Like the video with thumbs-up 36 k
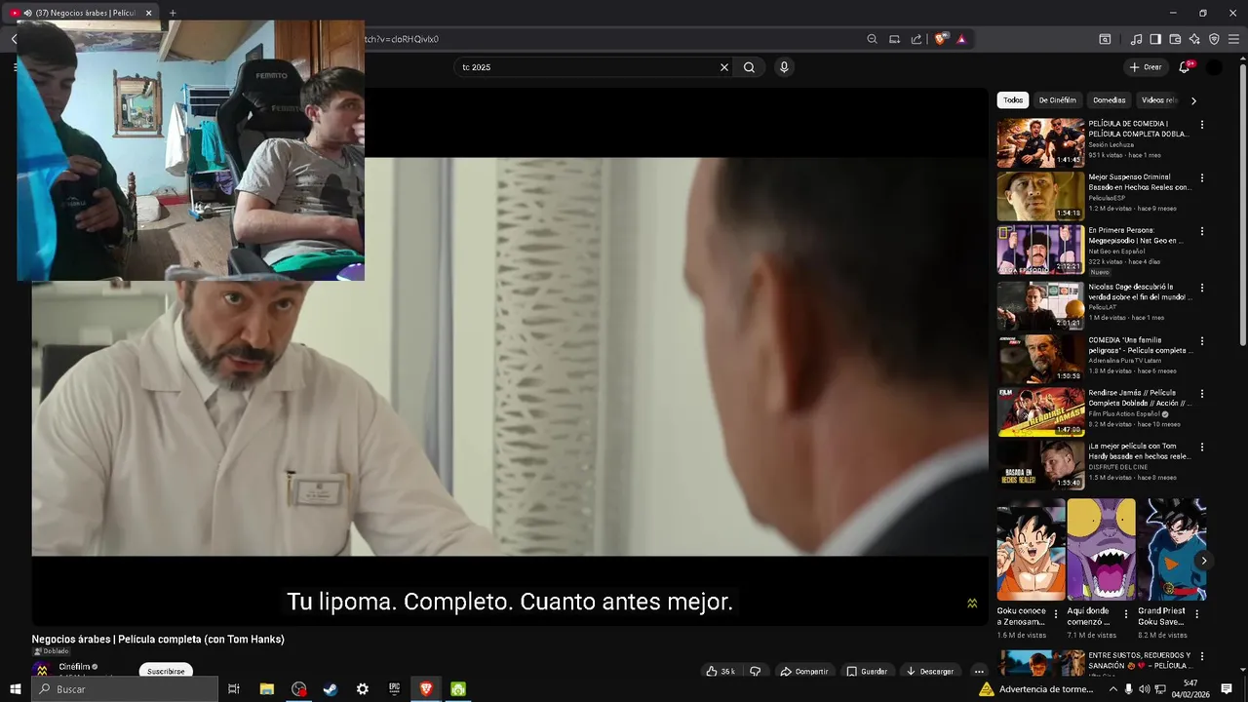Viewport: 1248px width, 702px height. tap(721, 671)
